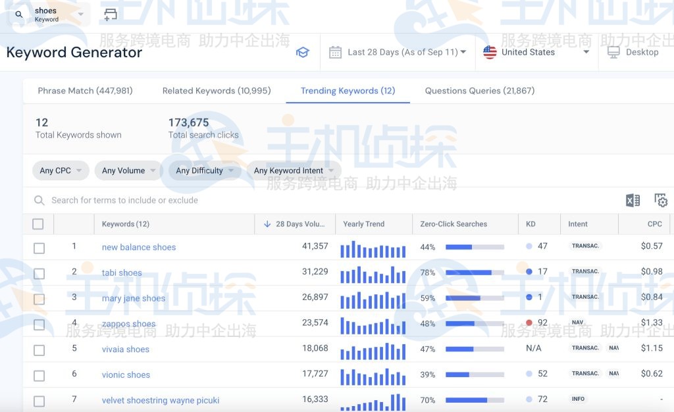Open the keyword link tabi shoes

pos(121,272)
